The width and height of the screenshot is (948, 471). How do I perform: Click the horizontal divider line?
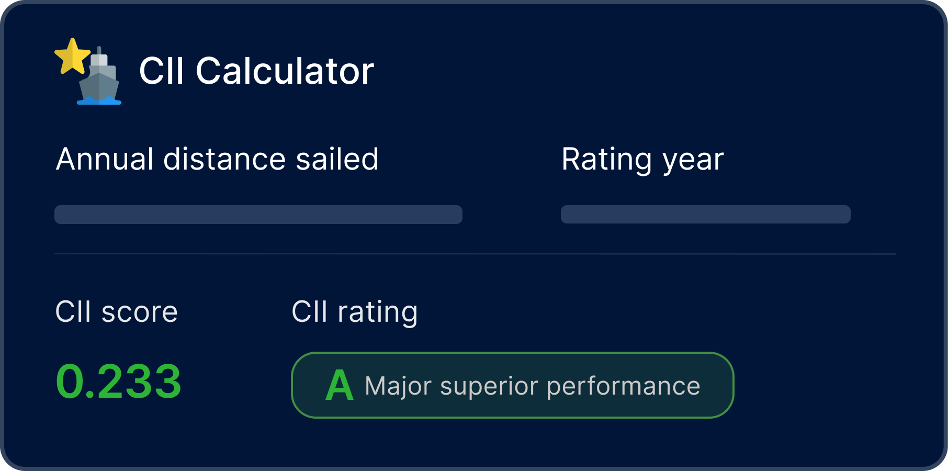(475, 254)
